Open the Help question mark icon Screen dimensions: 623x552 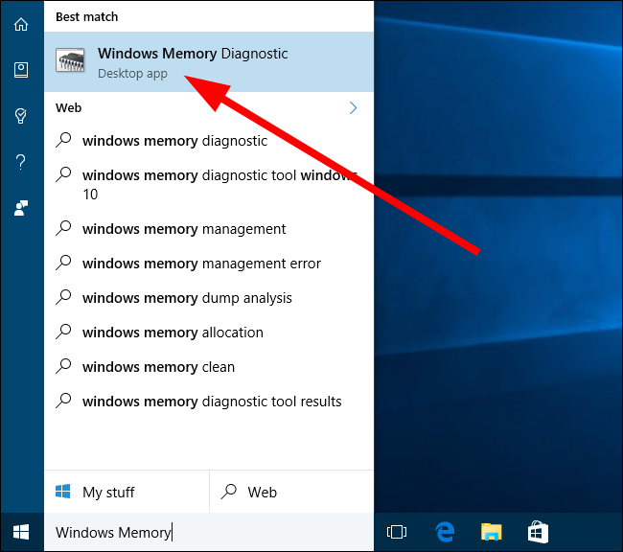[21, 162]
